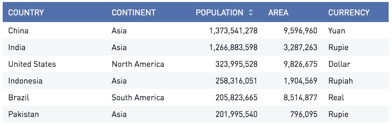Screen dimensions: 392x125
Task: Click the South America continent cell
Action: click(138, 97)
